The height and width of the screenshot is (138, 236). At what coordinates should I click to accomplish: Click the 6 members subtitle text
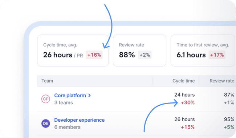[67, 127]
